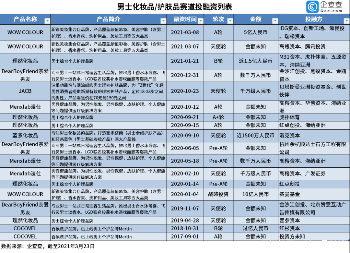This screenshot has height=253, width=350.
Task: Select the round cell A+轮
Action: pyautogui.click(x=218, y=117)
